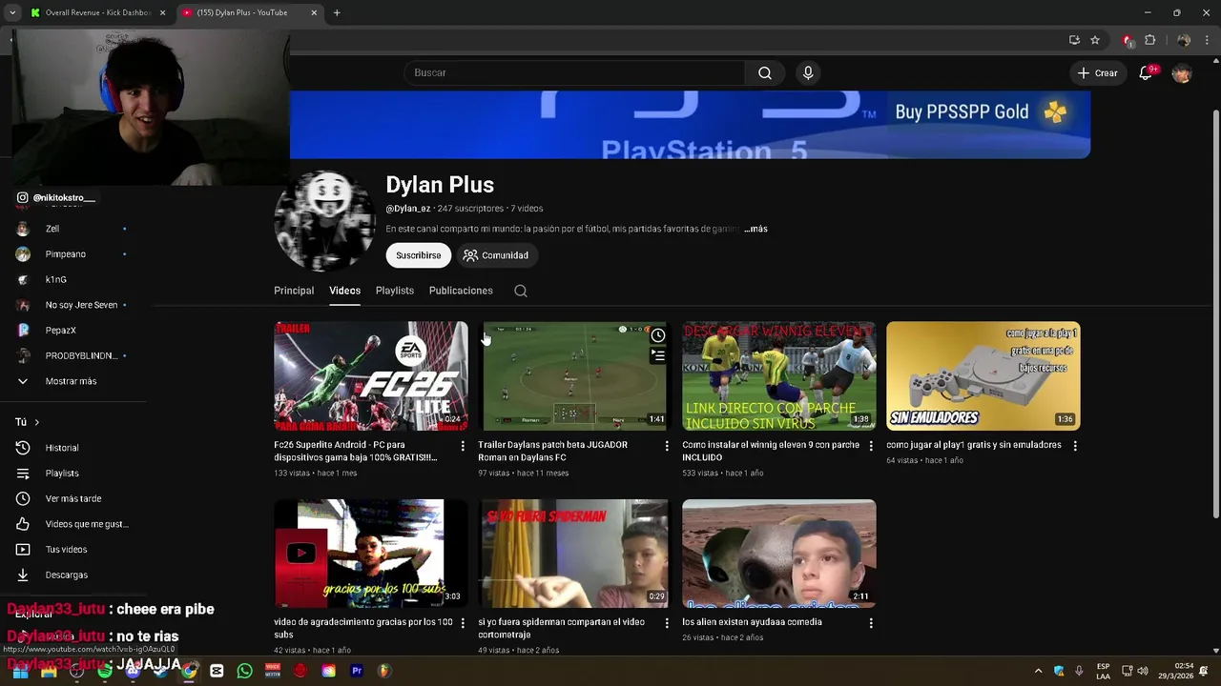This screenshot has height=686, width=1221.
Task: Open Chrome three-dot main menu
Action: click(1208, 40)
